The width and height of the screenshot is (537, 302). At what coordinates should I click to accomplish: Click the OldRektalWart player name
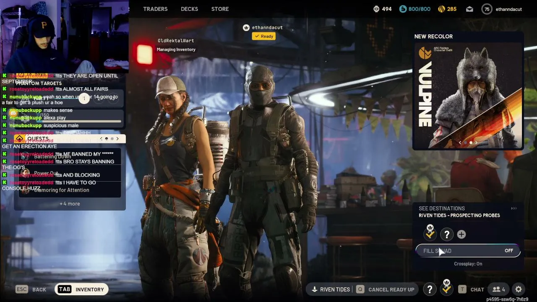(x=176, y=41)
